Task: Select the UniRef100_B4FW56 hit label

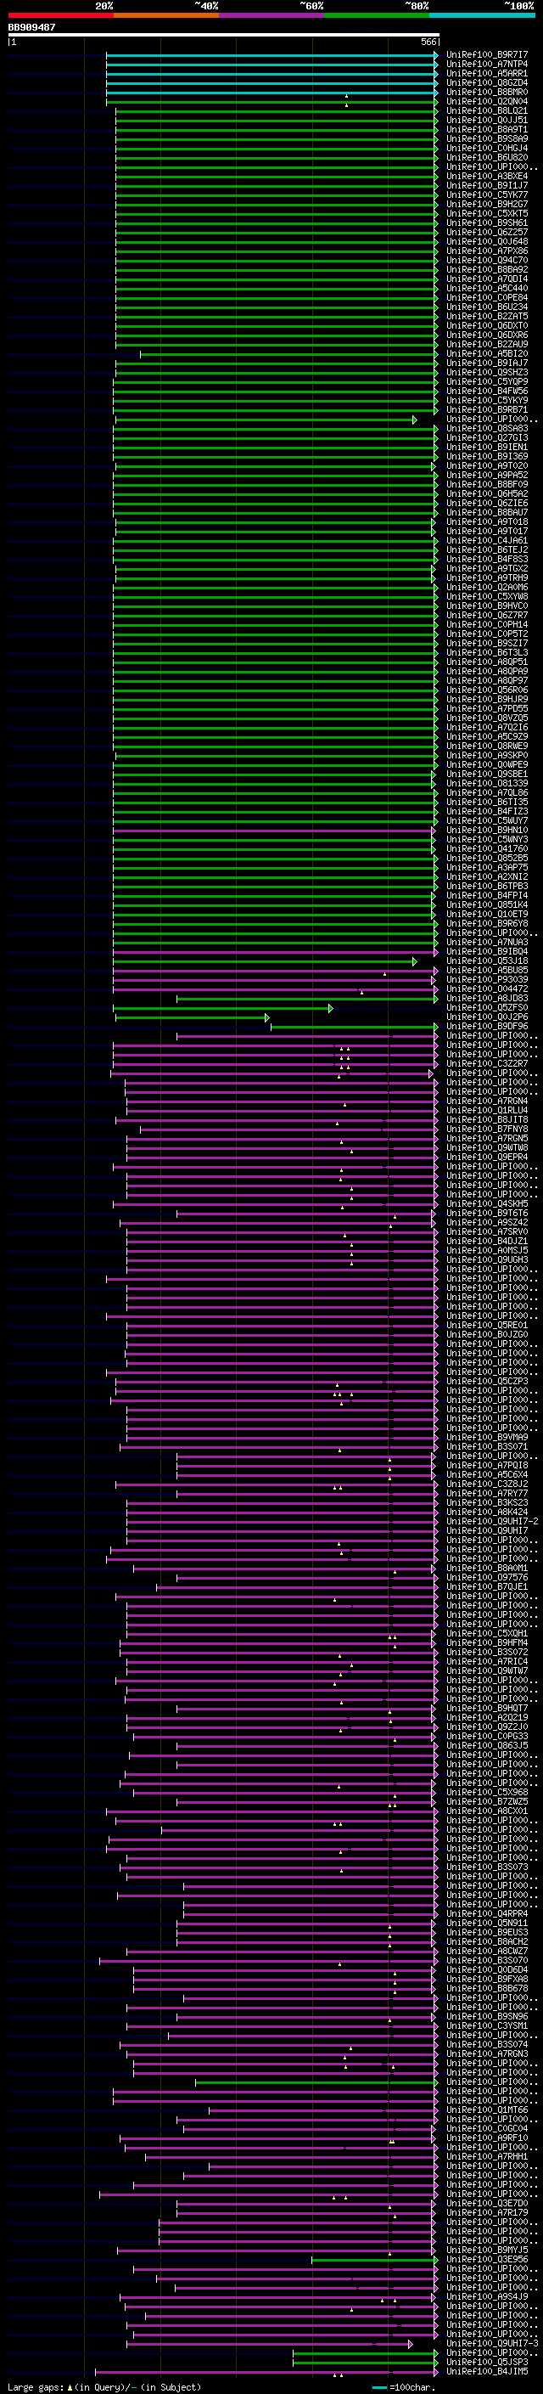Action: tap(486, 391)
